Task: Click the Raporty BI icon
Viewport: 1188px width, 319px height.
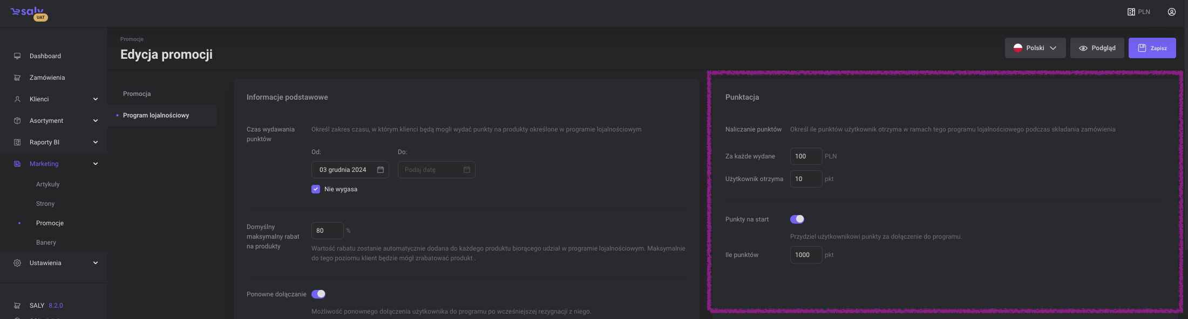Action: [17, 142]
